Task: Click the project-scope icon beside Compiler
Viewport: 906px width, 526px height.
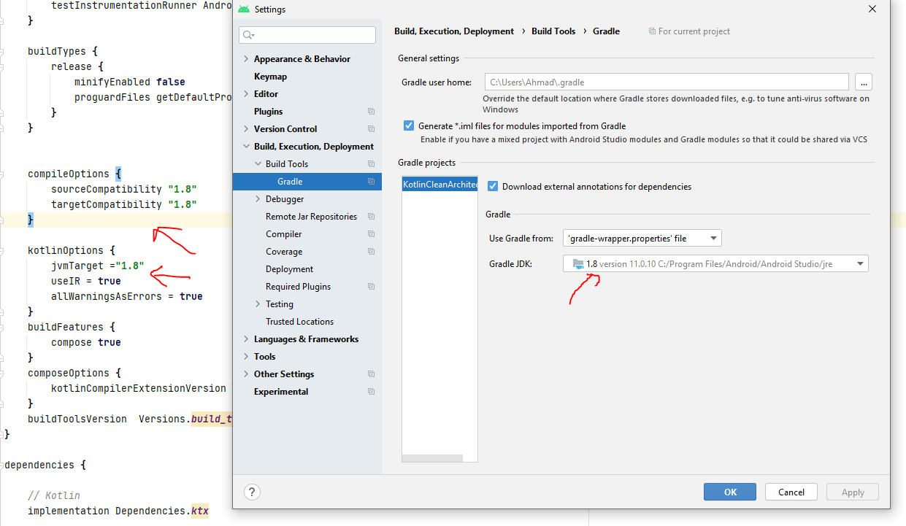Action: pos(371,233)
